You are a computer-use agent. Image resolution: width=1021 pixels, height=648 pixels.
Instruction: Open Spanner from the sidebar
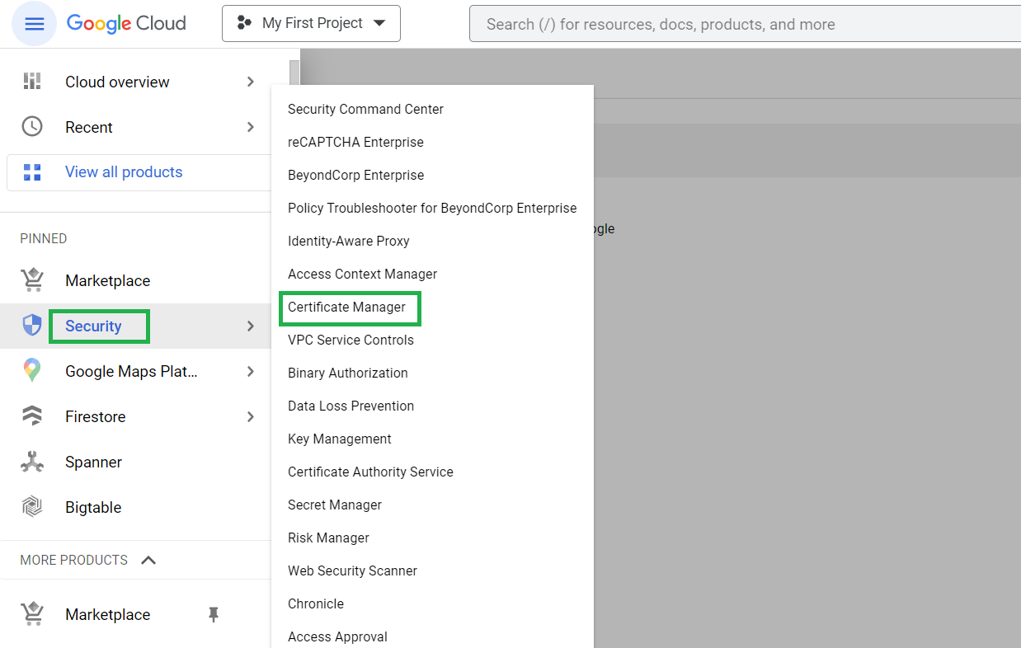tap(94, 462)
